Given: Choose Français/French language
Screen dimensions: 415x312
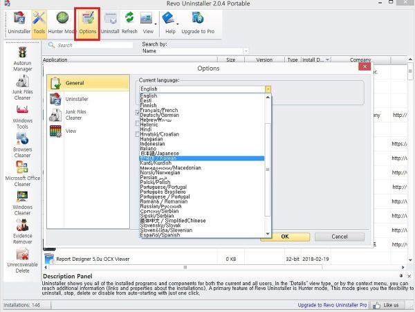Looking at the screenshot, I should [x=202, y=110].
